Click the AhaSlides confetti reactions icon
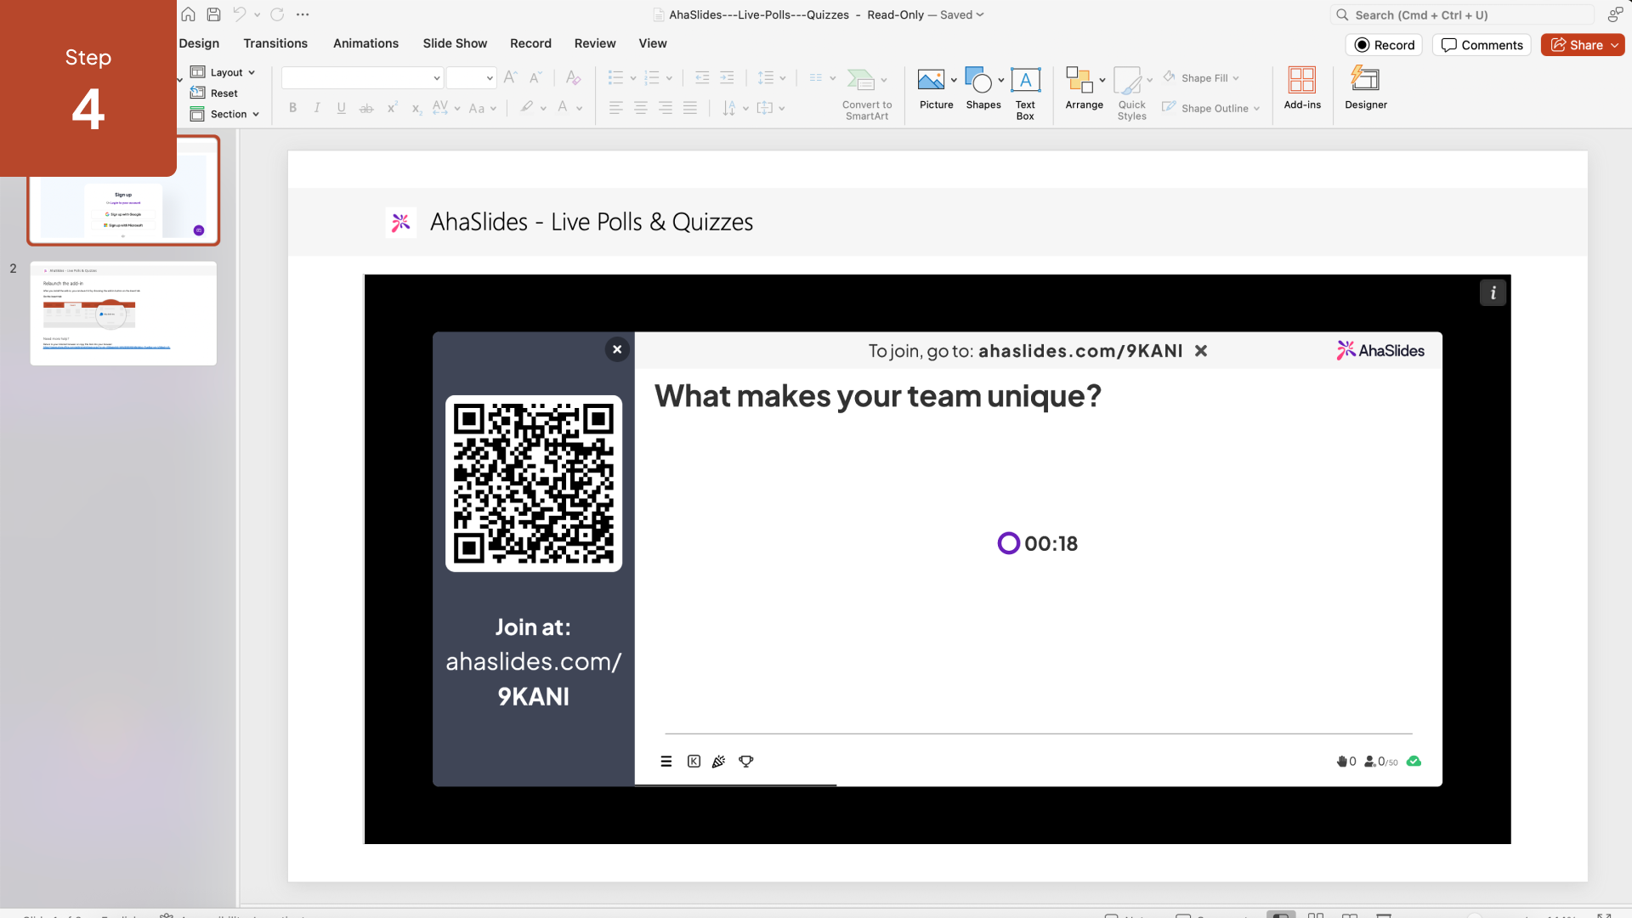Image resolution: width=1632 pixels, height=918 pixels. (719, 762)
